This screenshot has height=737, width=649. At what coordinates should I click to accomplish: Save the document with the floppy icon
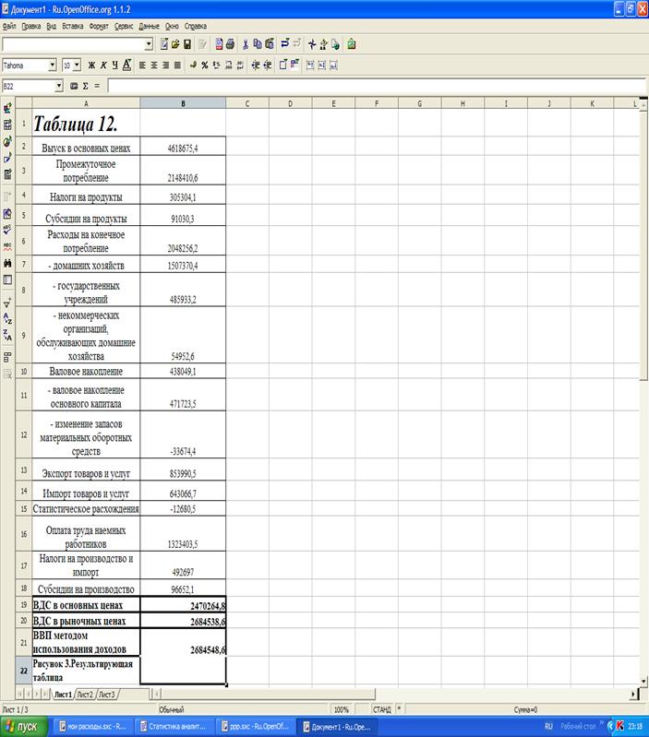click(187, 44)
